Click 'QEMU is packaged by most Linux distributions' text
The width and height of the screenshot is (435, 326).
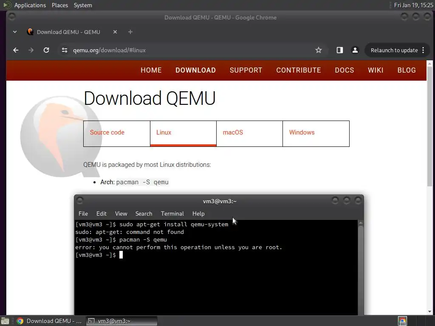tap(147, 165)
